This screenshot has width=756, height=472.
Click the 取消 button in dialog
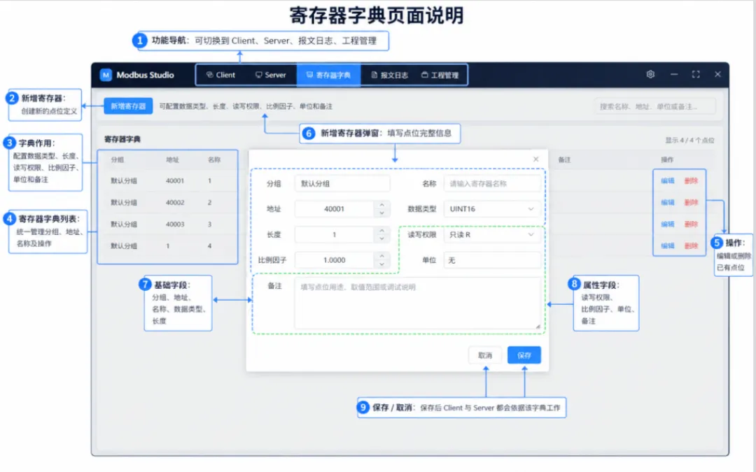point(485,355)
